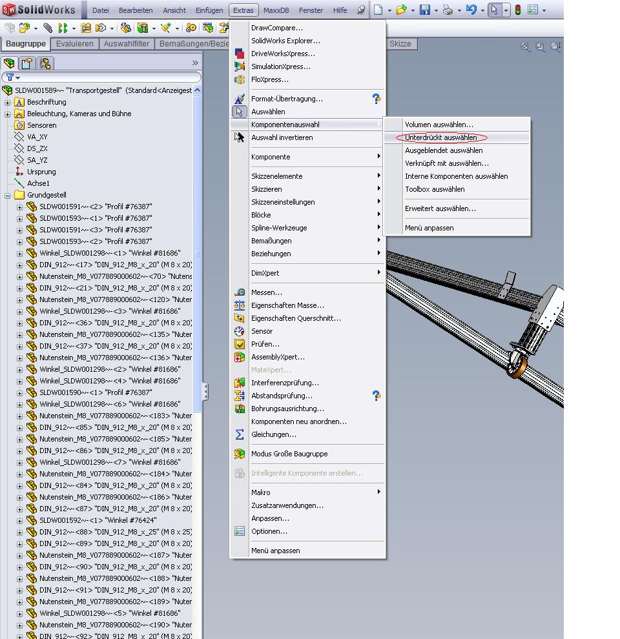Click the Print icon
Screen dimensions: 620x639
coord(448,10)
